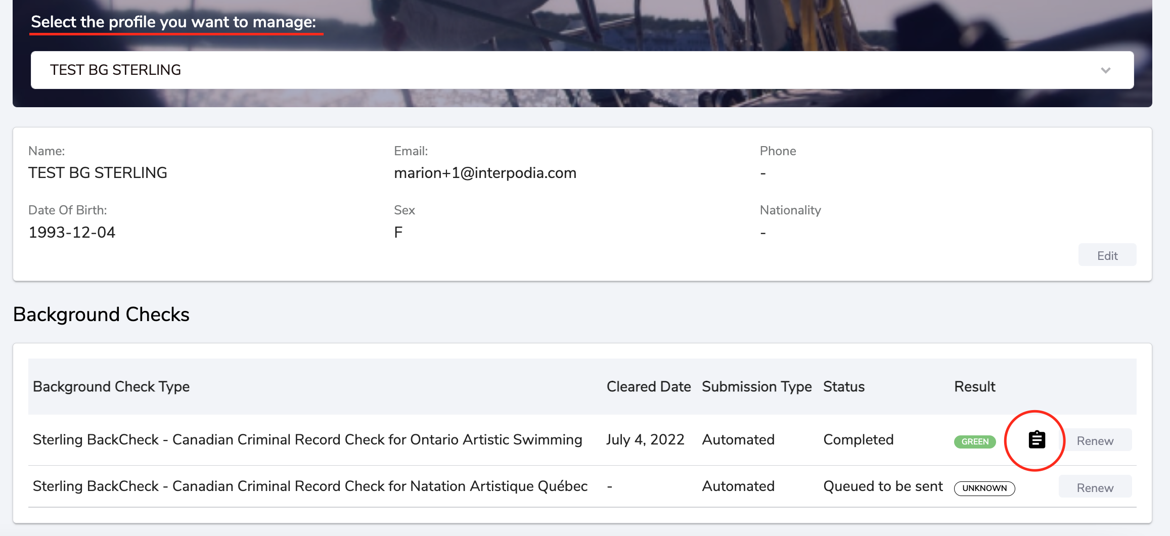This screenshot has height=536, width=1170.
Task: Click the profile dropdown chevron arrow
Action: click(x=1105, y=70)
